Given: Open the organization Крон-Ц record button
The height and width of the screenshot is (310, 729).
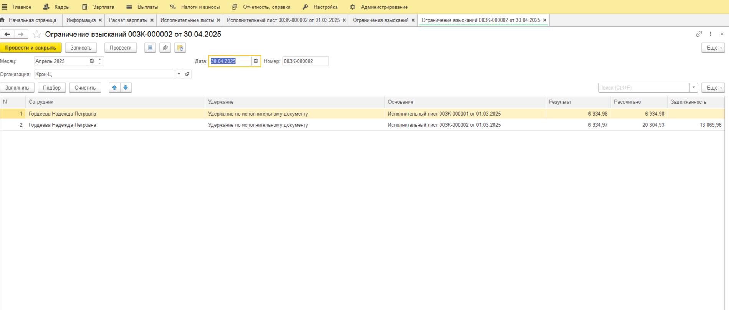Looking at the screenshot, I should tap(187, 74).
